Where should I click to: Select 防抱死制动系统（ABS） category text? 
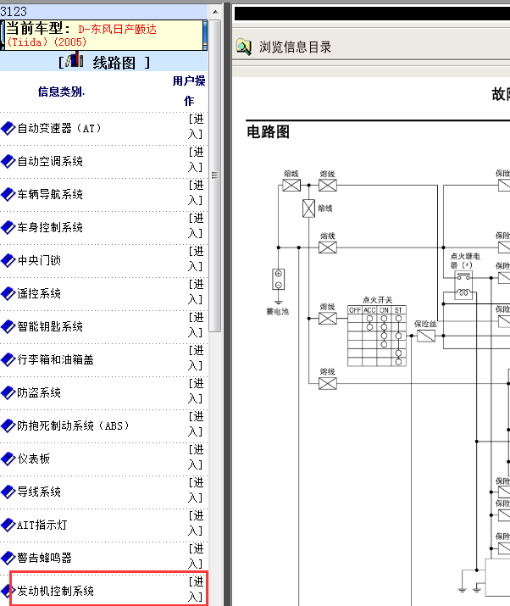coord(73,425)
